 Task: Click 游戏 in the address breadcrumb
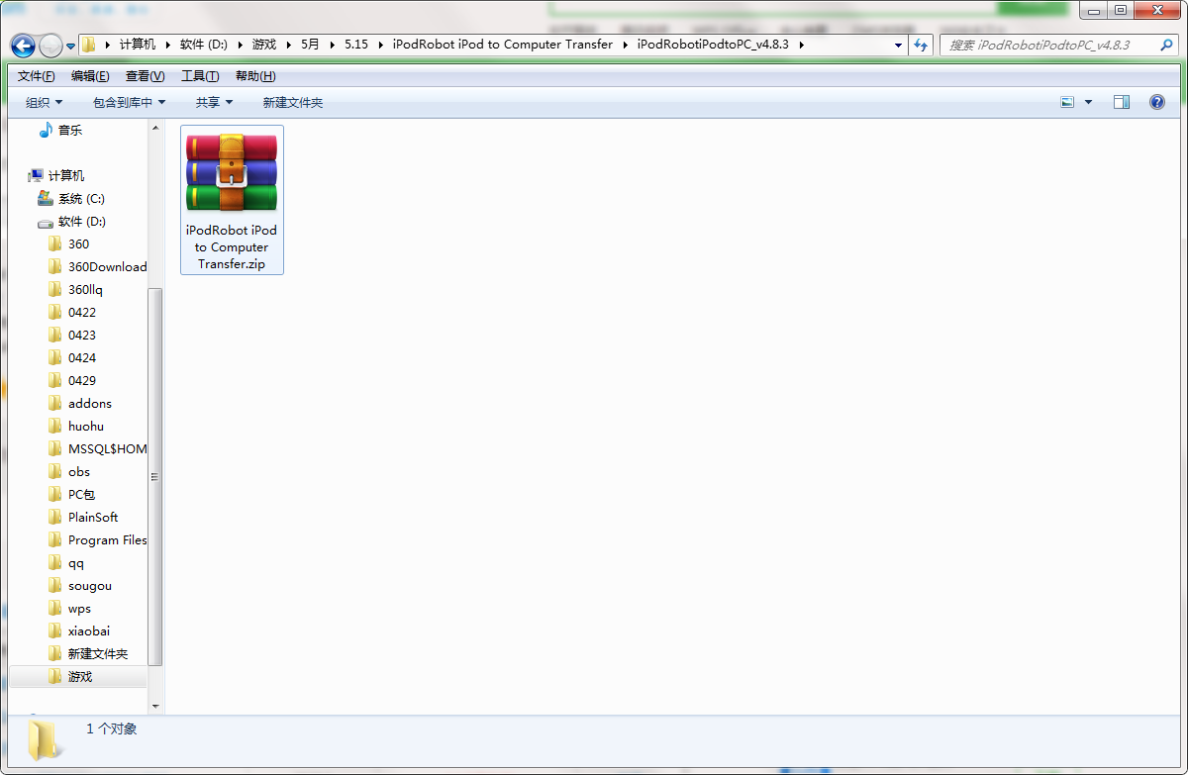[x=264, y=45]
